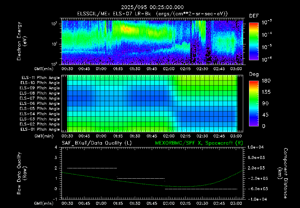Click the DEF color scale bar
This screenshot has height=208, width=300.
click(x=254, y=41)
